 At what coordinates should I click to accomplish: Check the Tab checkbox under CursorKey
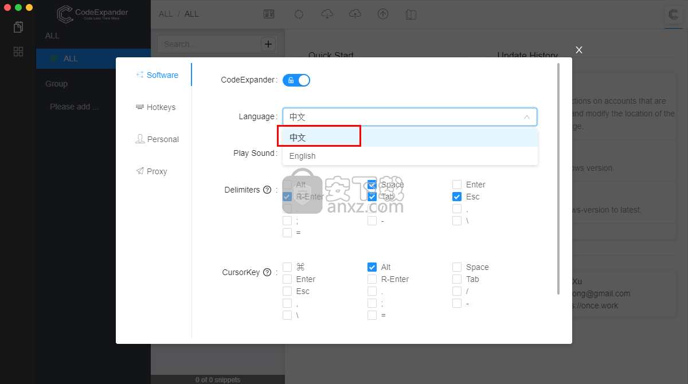point(457,279)
